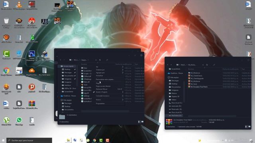
Task: Select KG-Emulator Free Patch in file list
Action: [198, 87]
